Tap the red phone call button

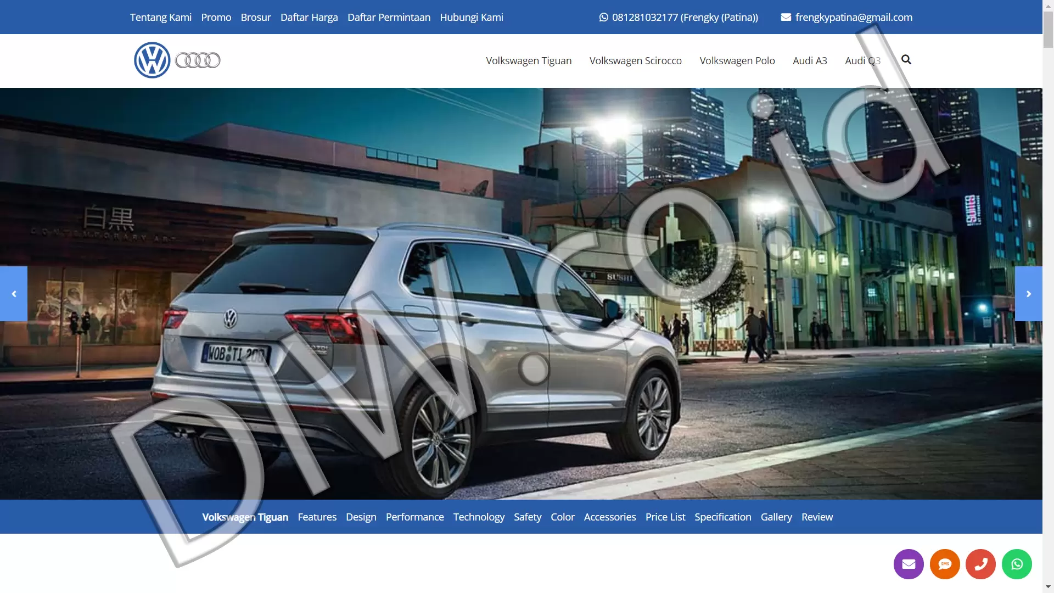click(980, 564)
